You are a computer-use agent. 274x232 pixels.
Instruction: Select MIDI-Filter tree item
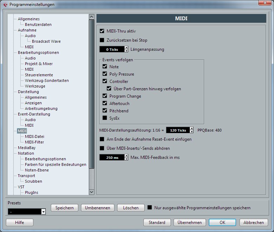(34, 142)
